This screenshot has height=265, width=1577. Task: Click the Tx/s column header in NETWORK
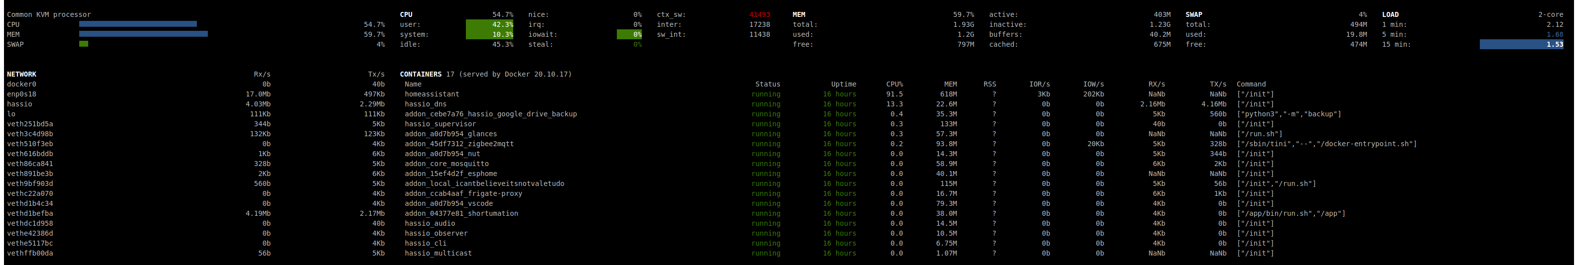coord(377,75)
